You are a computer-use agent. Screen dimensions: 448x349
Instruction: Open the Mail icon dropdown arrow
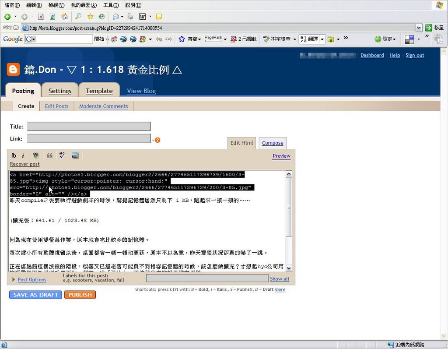pos(122,17)
